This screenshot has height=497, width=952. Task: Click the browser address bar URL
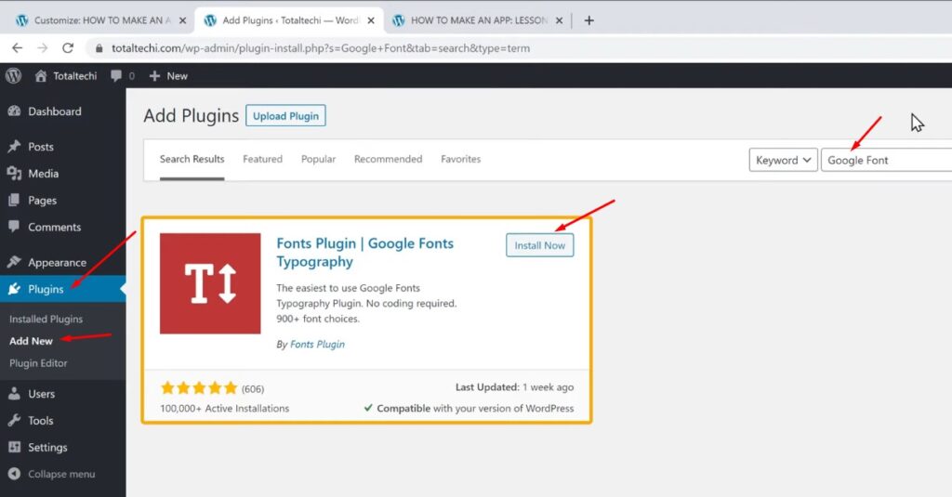(321, 48)
